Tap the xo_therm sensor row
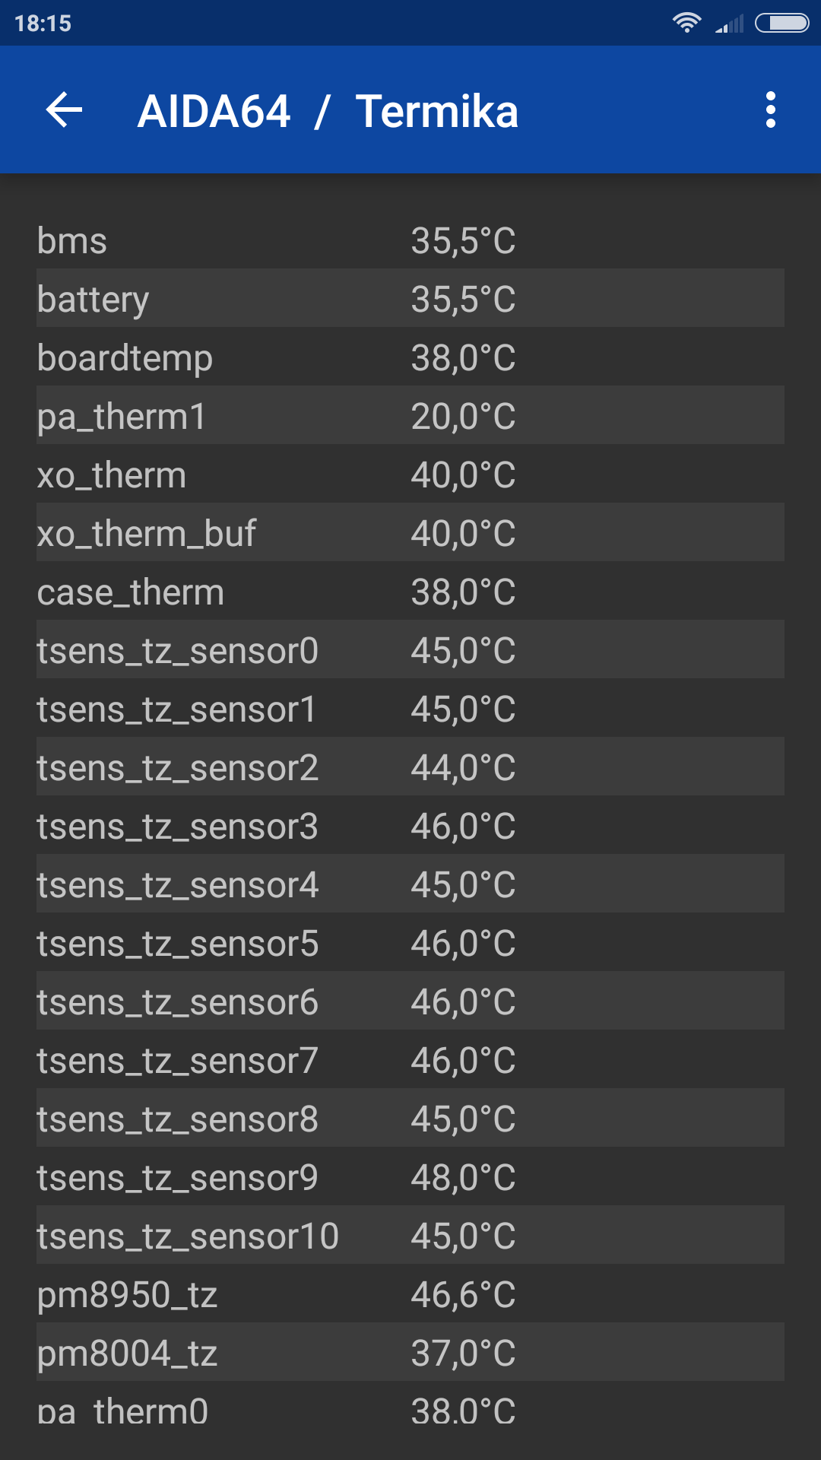821x1460 pixels. [x=410, y=474]
